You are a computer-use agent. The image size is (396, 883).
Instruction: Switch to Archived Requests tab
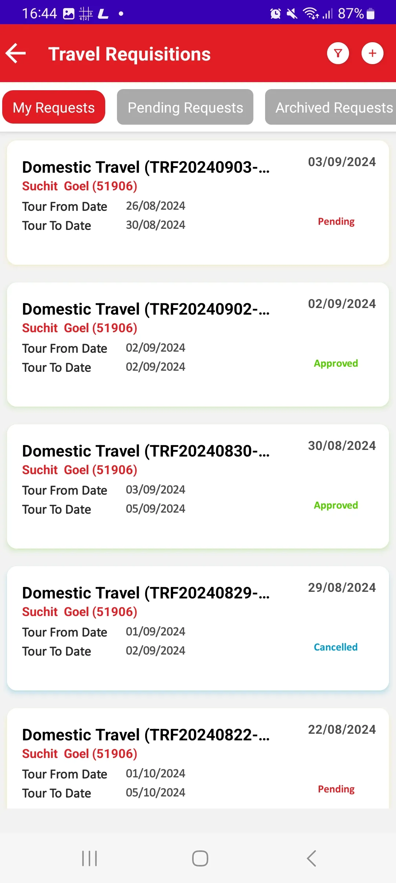click(x=331, y=107)
